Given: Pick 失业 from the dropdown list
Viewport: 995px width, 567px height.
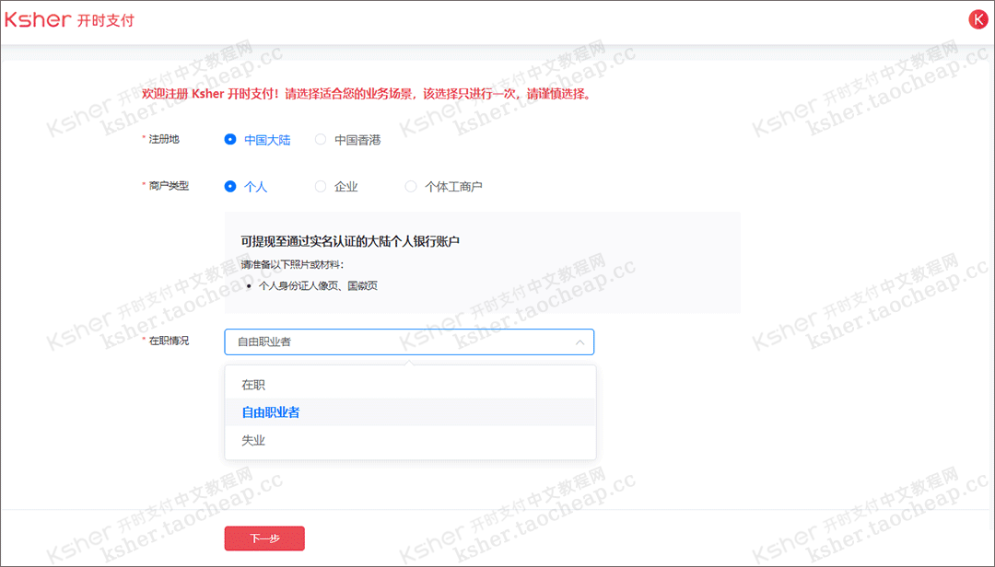Looking at the screenshot, I should 410,440.
